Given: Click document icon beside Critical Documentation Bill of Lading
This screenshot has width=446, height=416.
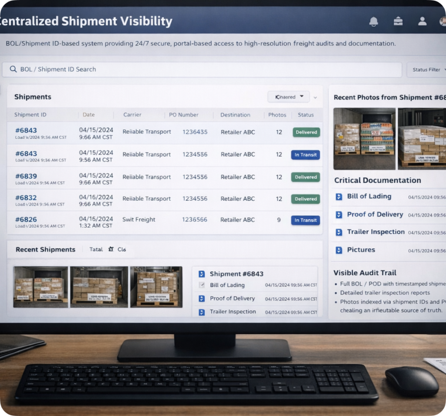Looking at the screenshot, I should (x=339, y=197).
